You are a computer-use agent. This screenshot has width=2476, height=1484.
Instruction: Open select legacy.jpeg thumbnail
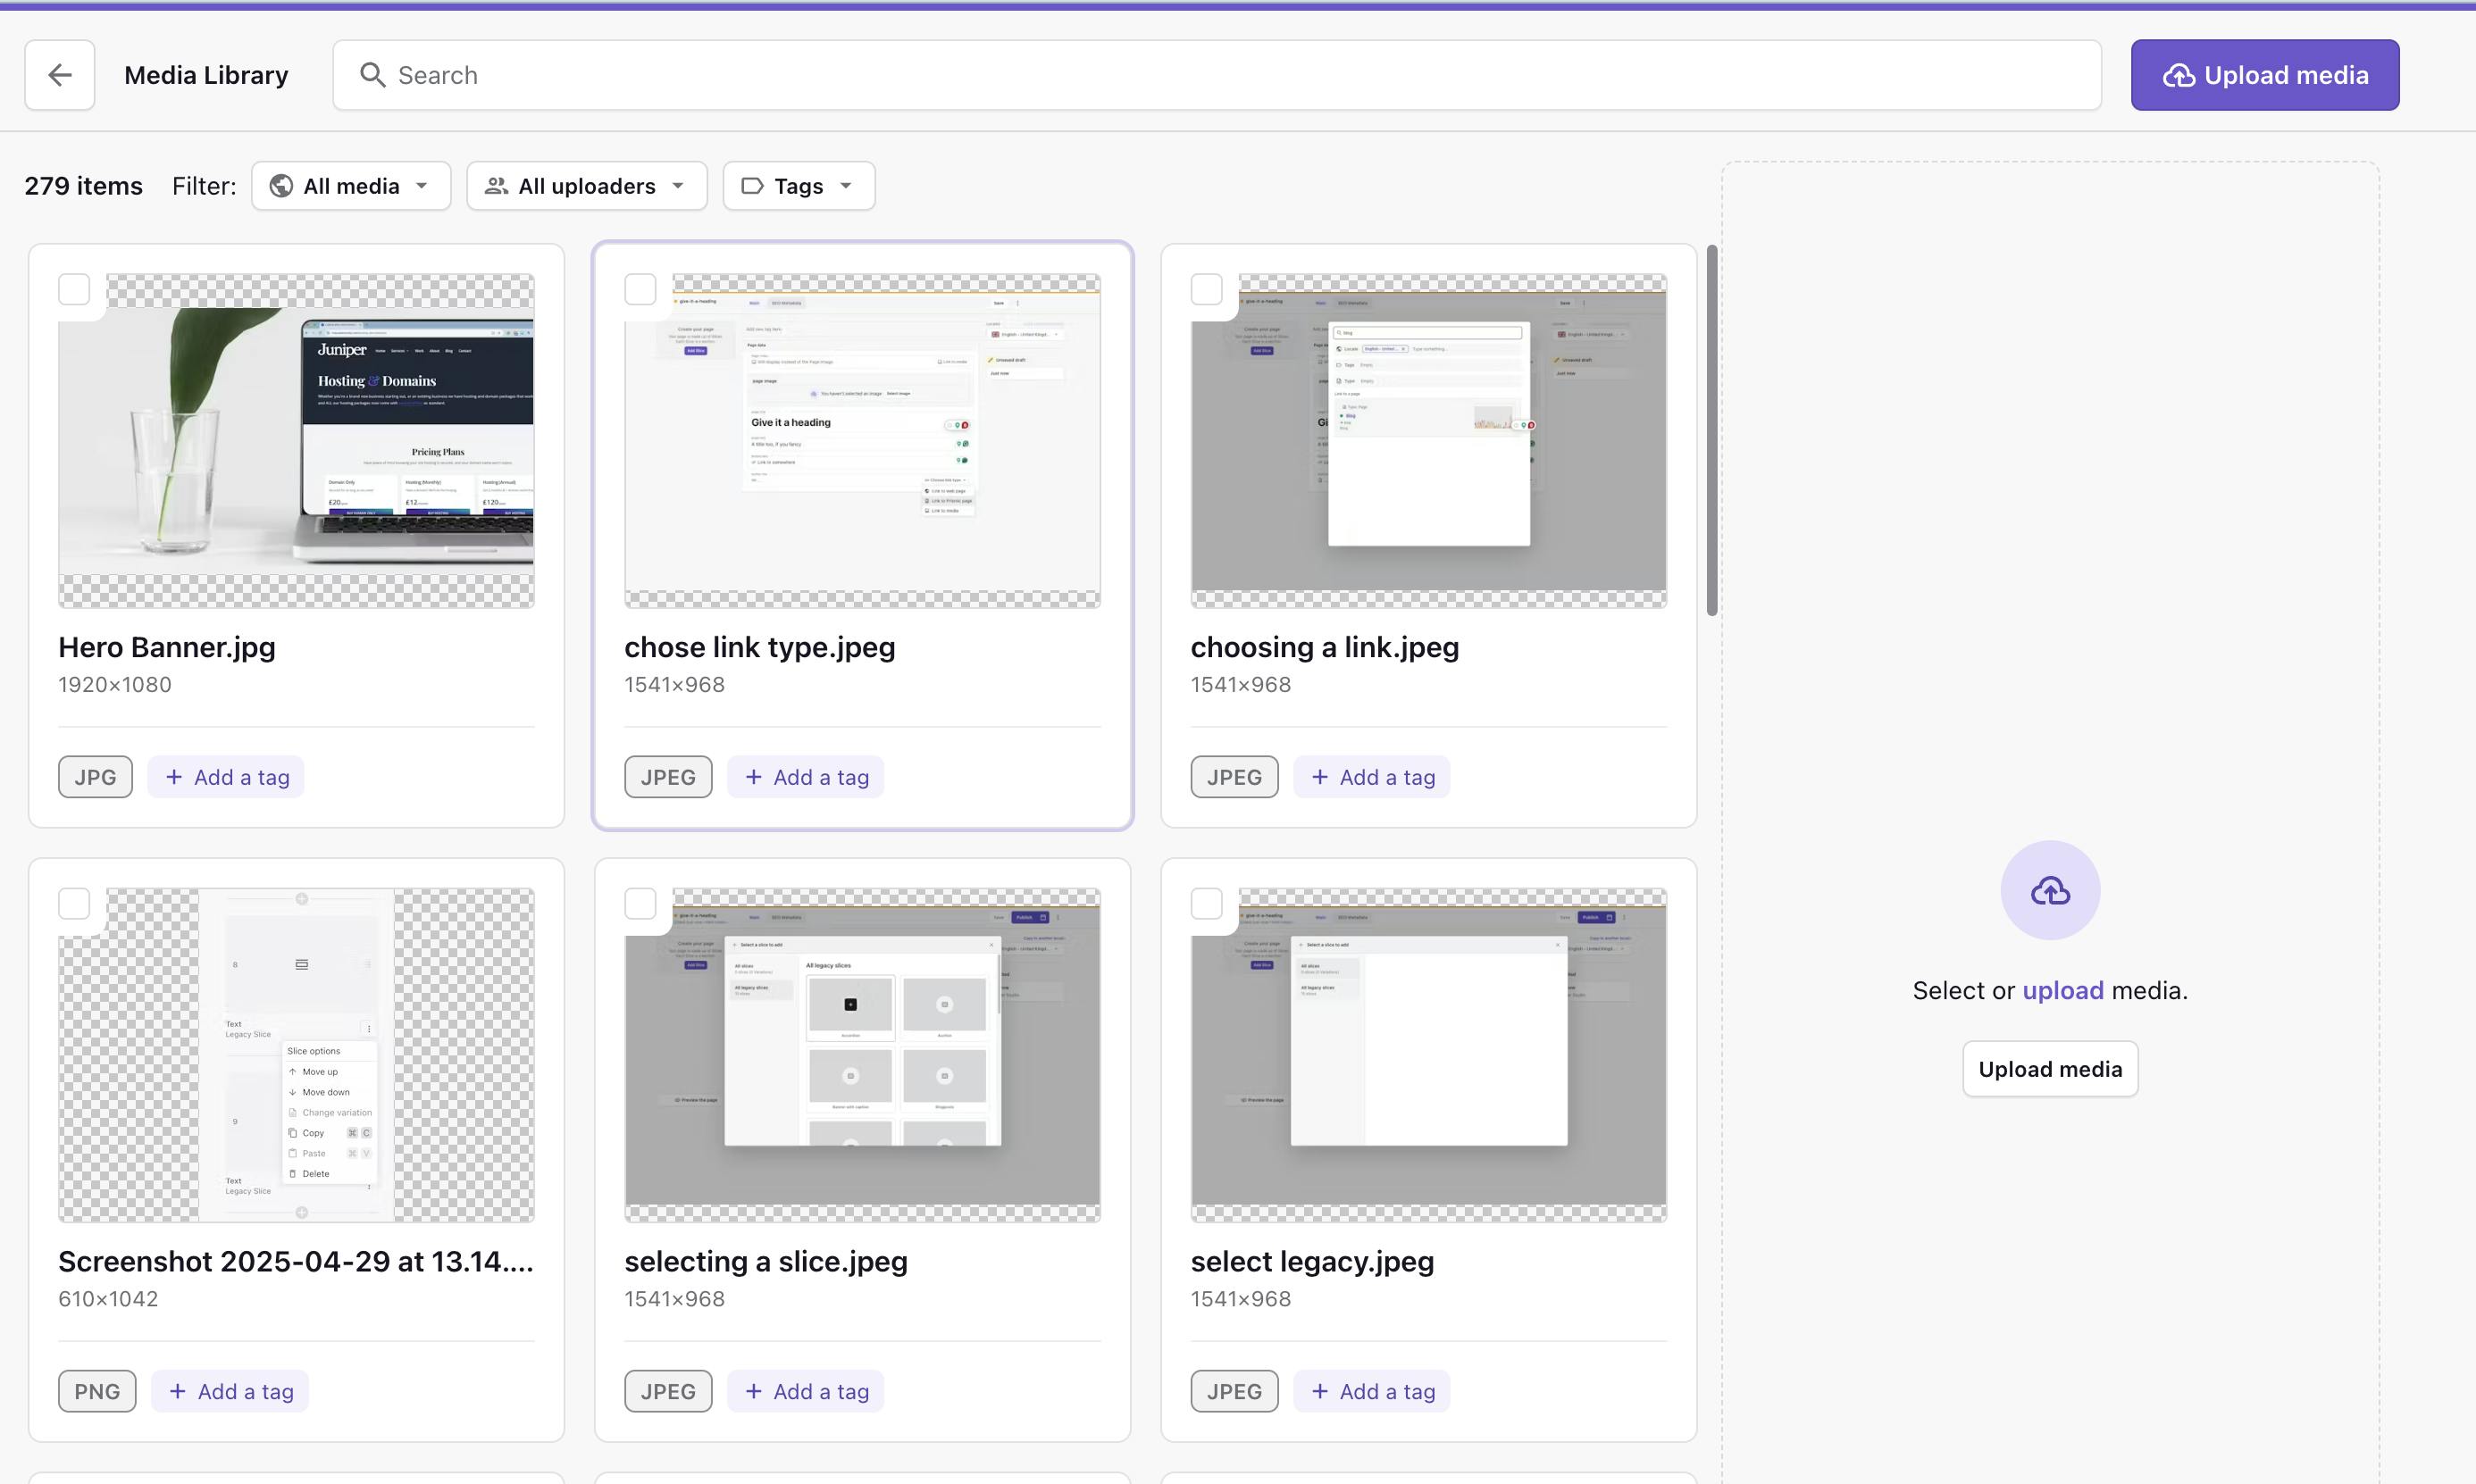coord(1428,1055)
